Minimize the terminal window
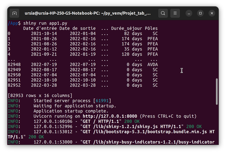This screenshot has height=153, width=226. pyautogui.click(x=189, y=13)
